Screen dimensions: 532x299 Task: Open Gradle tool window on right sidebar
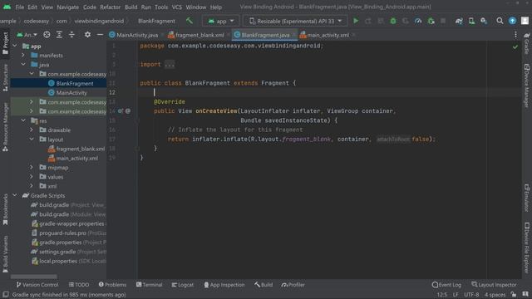click(526, 43)
